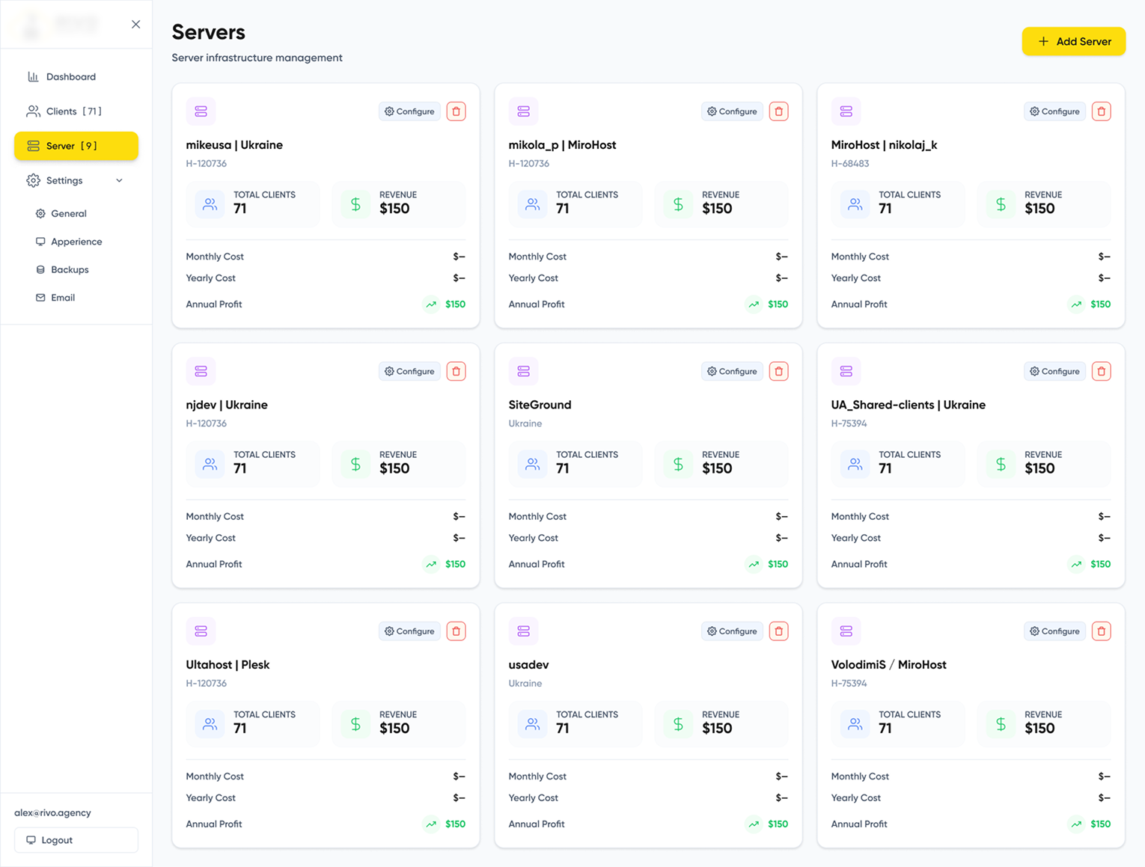Click the annual profit trend icon for Ultahost

coord(431,824)
